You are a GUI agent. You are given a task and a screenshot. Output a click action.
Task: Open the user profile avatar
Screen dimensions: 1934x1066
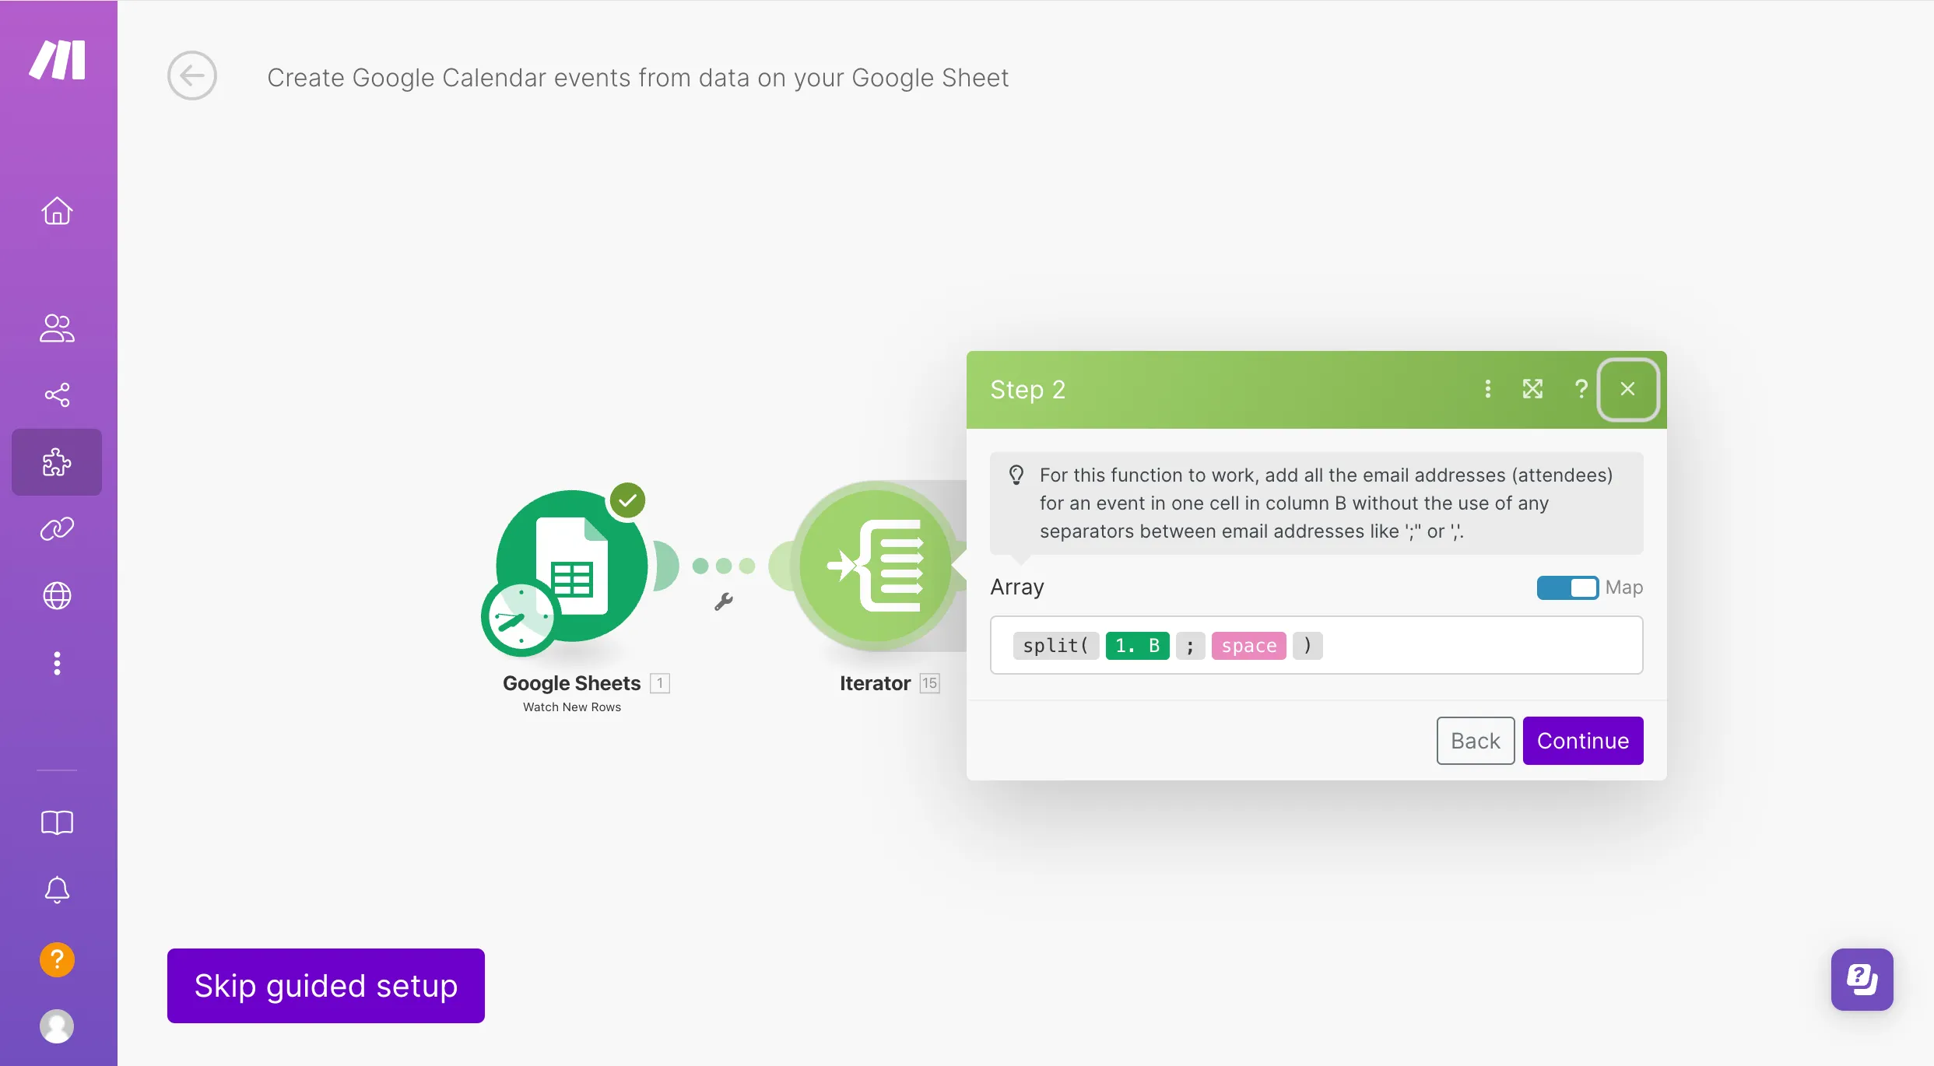(57, 1026)
